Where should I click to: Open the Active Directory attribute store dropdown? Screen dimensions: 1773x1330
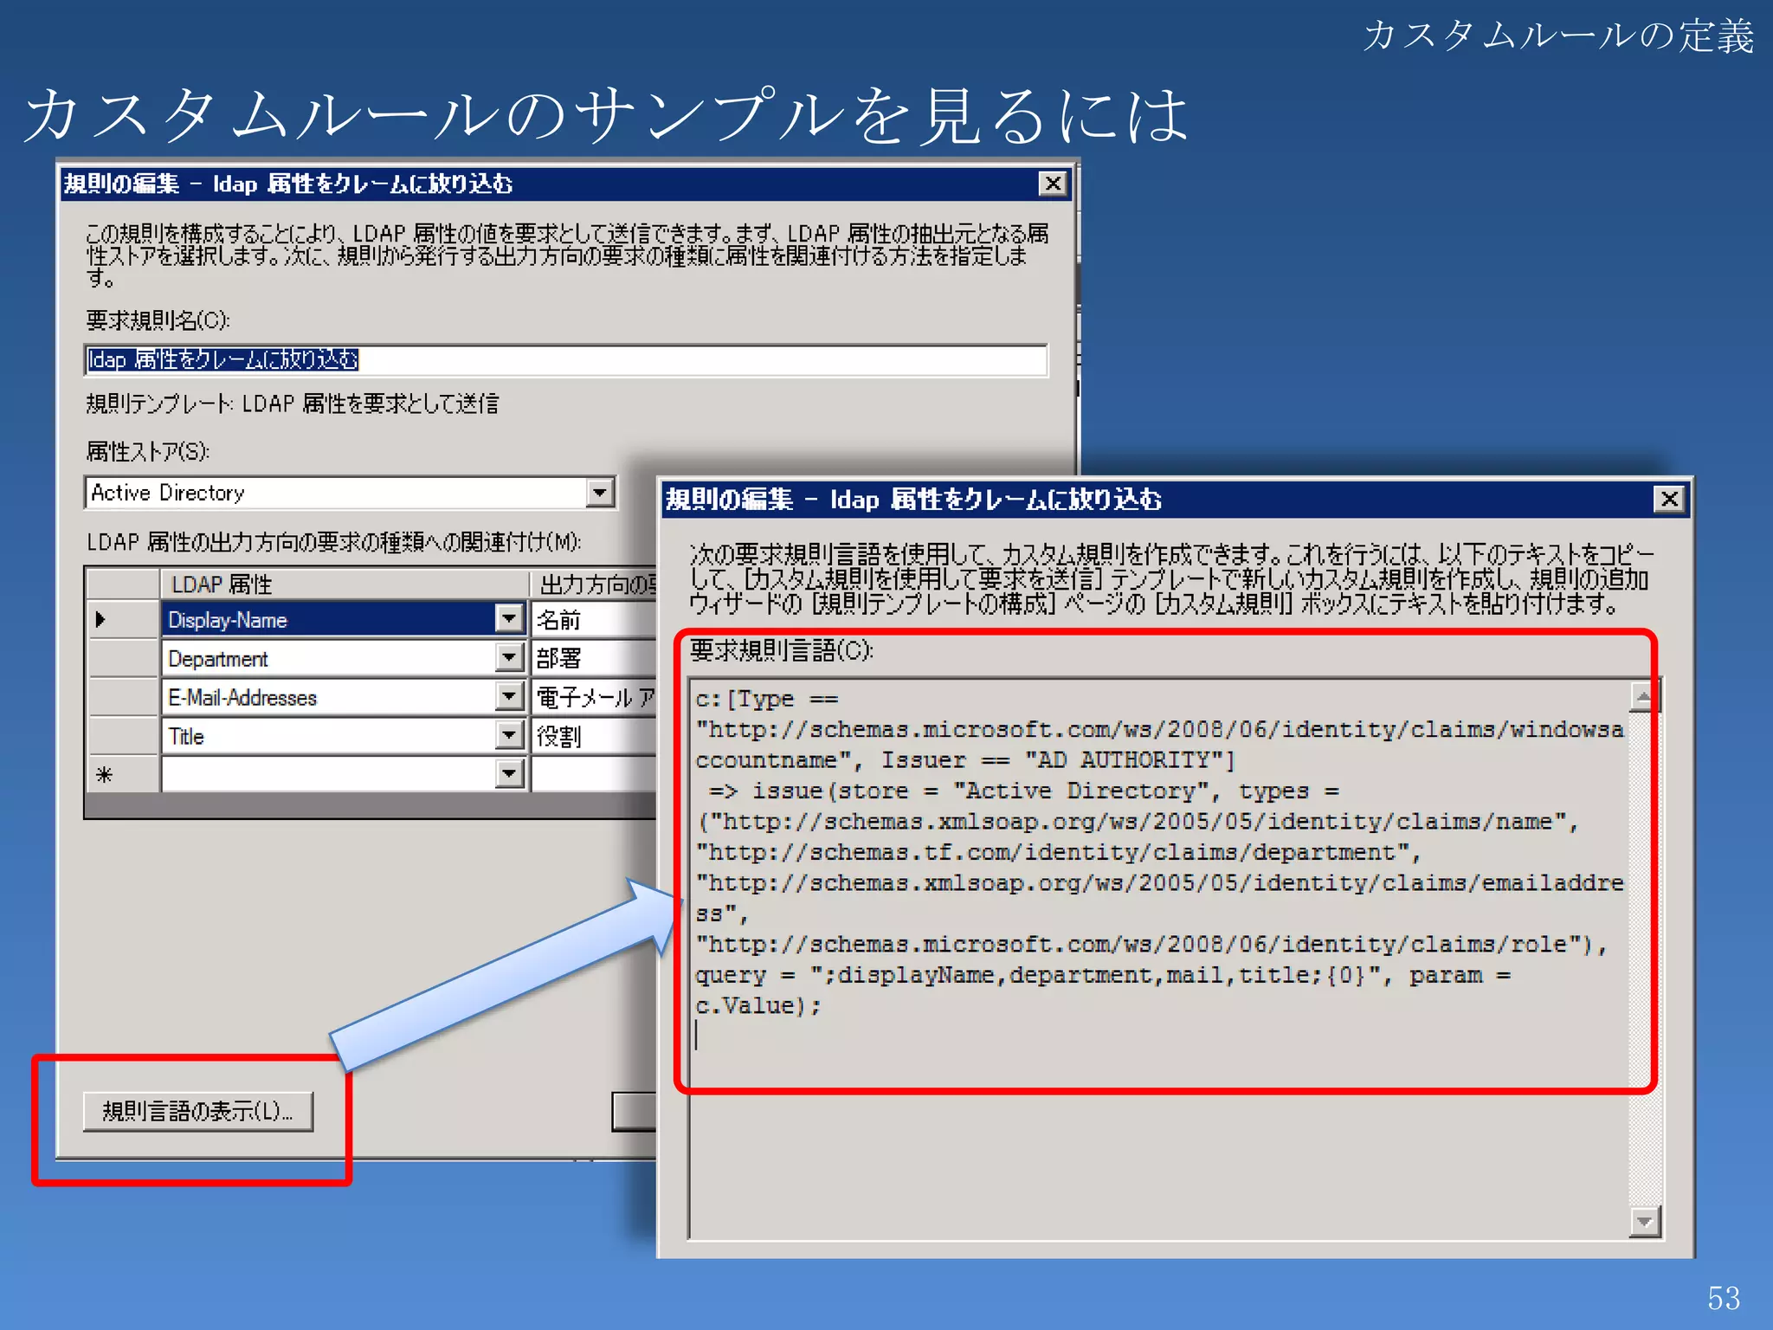(599, 493)
